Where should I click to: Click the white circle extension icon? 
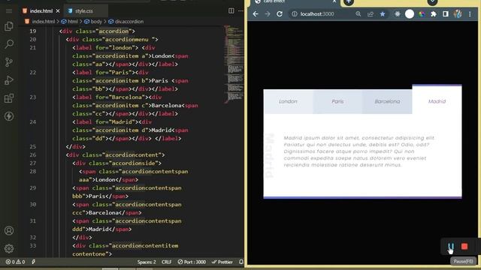coord(410,14)
